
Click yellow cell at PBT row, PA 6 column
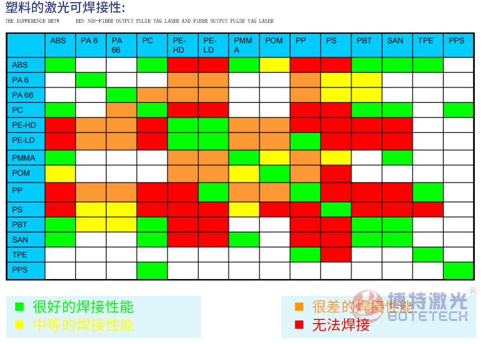pos(91,224)
